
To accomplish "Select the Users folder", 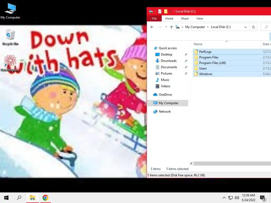I will click(x=232, y=68).
